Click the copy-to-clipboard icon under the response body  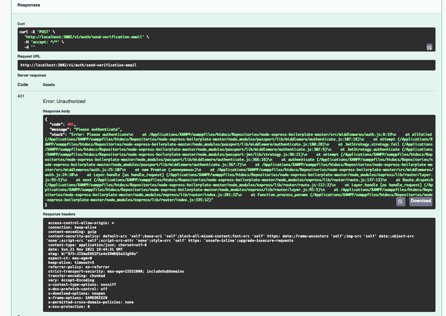[401, 202]
